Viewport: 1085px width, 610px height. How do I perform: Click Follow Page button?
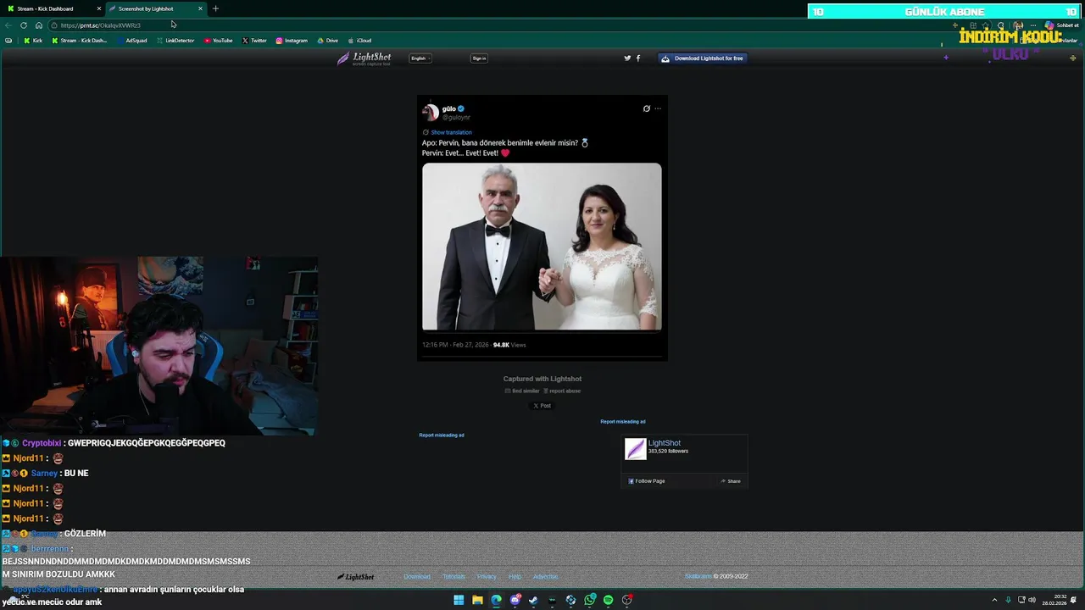[x=647, y=481]
